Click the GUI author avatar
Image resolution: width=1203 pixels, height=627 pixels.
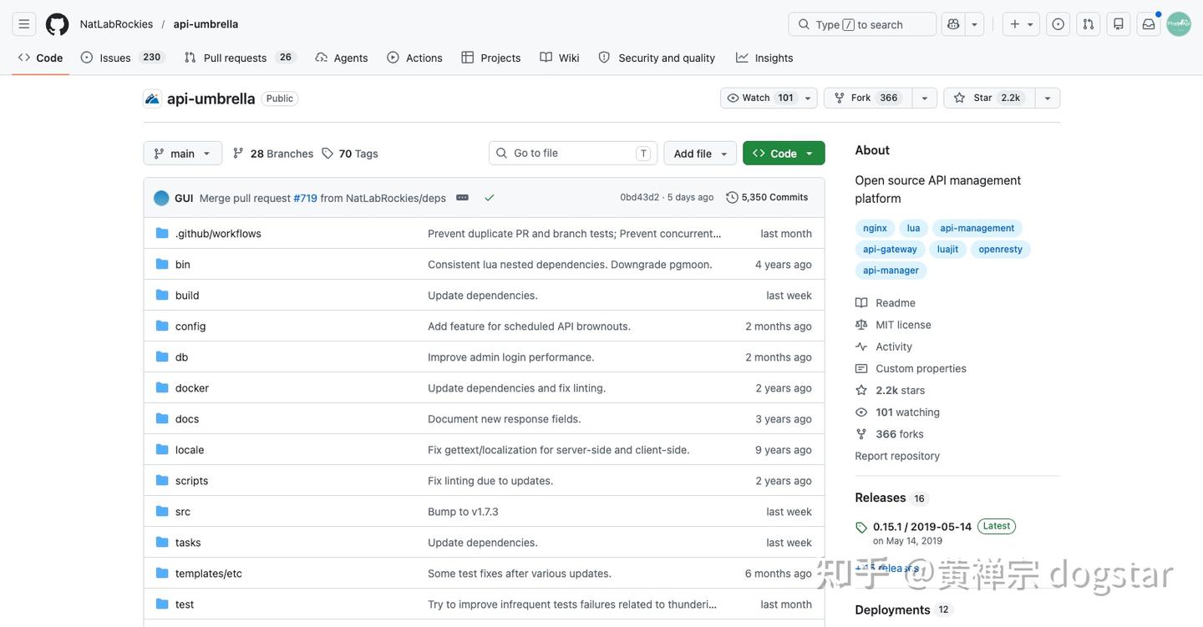(x=161, y=198)
